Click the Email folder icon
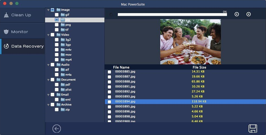The height and width of the screenshot is (135, 266). pos(59,95)
